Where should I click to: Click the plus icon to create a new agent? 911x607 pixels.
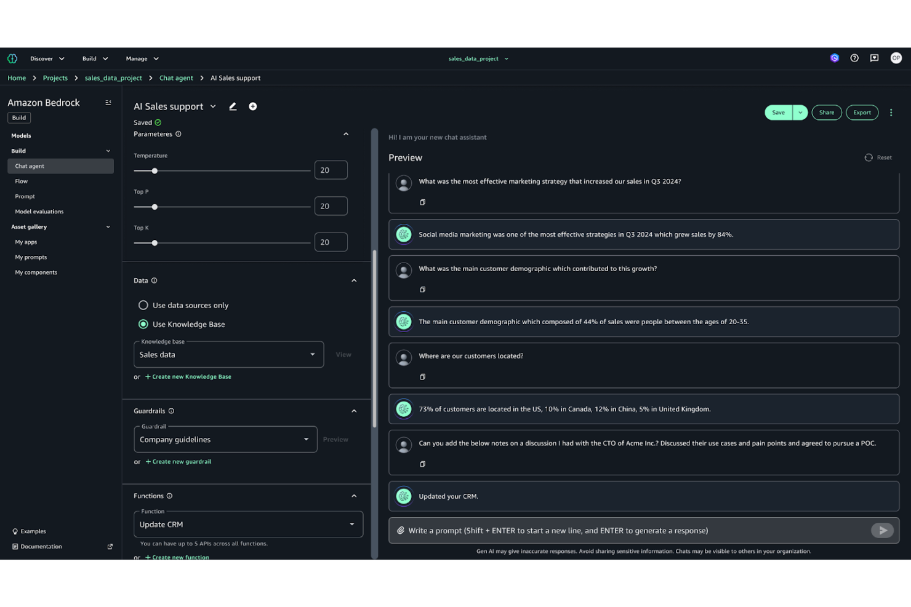point(253,106)
